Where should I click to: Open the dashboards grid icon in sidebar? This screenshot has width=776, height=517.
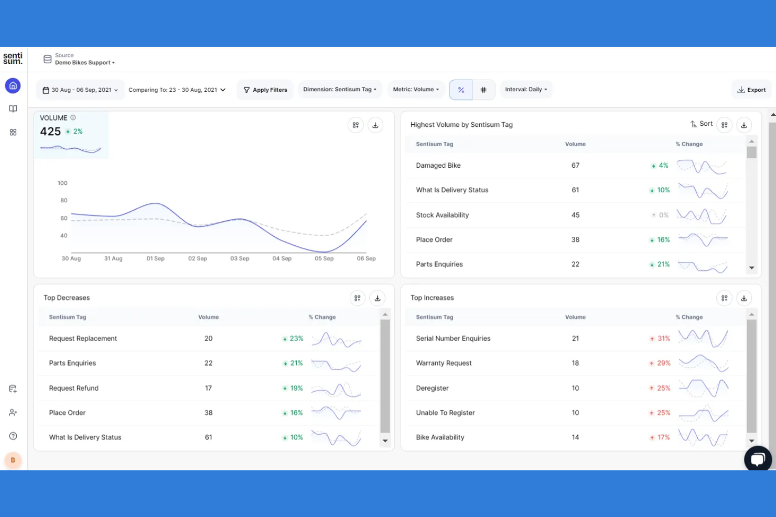[x=13, y=132]
